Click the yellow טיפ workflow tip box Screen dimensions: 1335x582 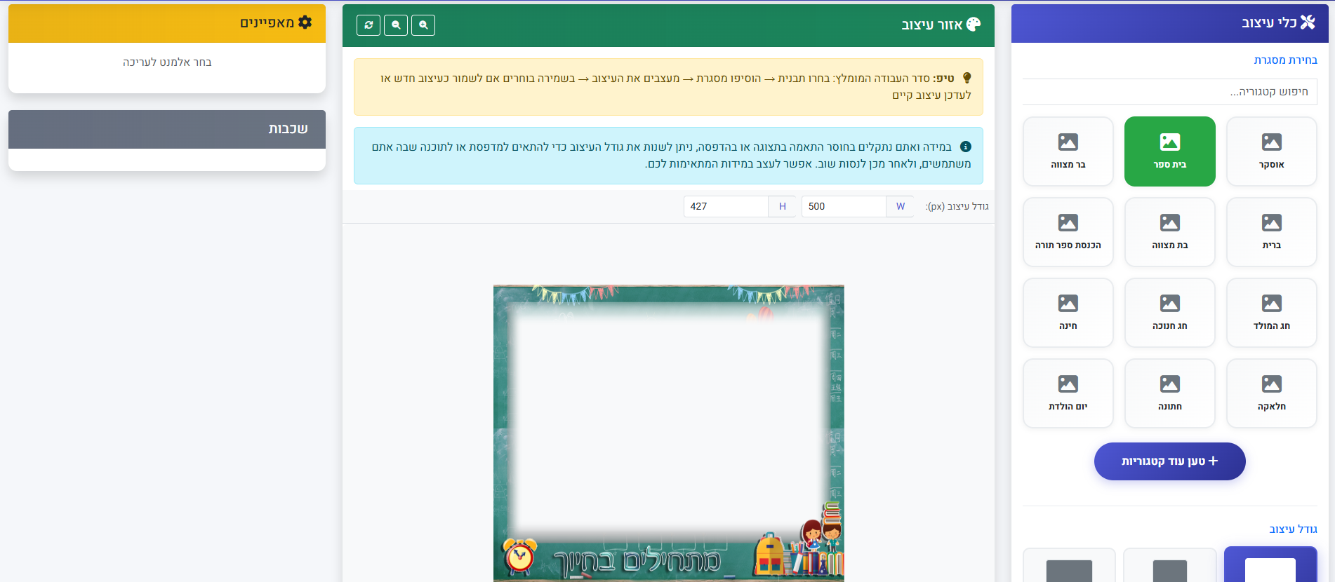(668, 87)
